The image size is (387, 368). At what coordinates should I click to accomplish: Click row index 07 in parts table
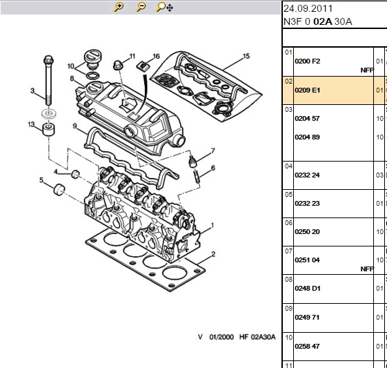(x=288, y=251)
